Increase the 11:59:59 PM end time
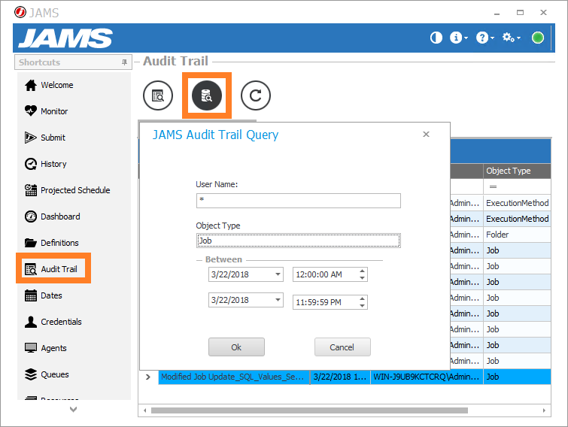This screenshot has height=427, width=568. coord(362,298)
